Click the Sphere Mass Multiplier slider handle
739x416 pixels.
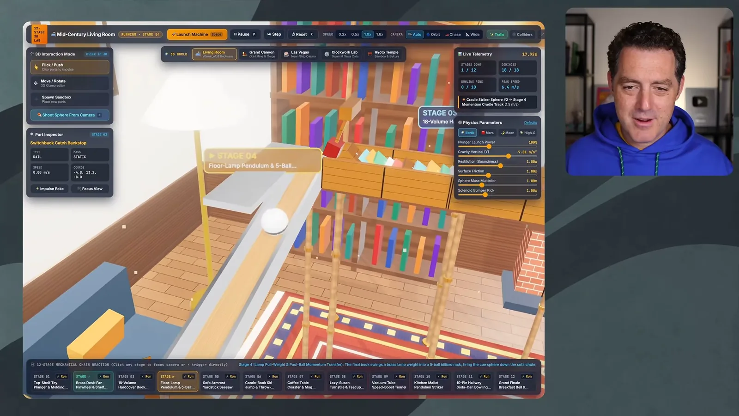482,185
